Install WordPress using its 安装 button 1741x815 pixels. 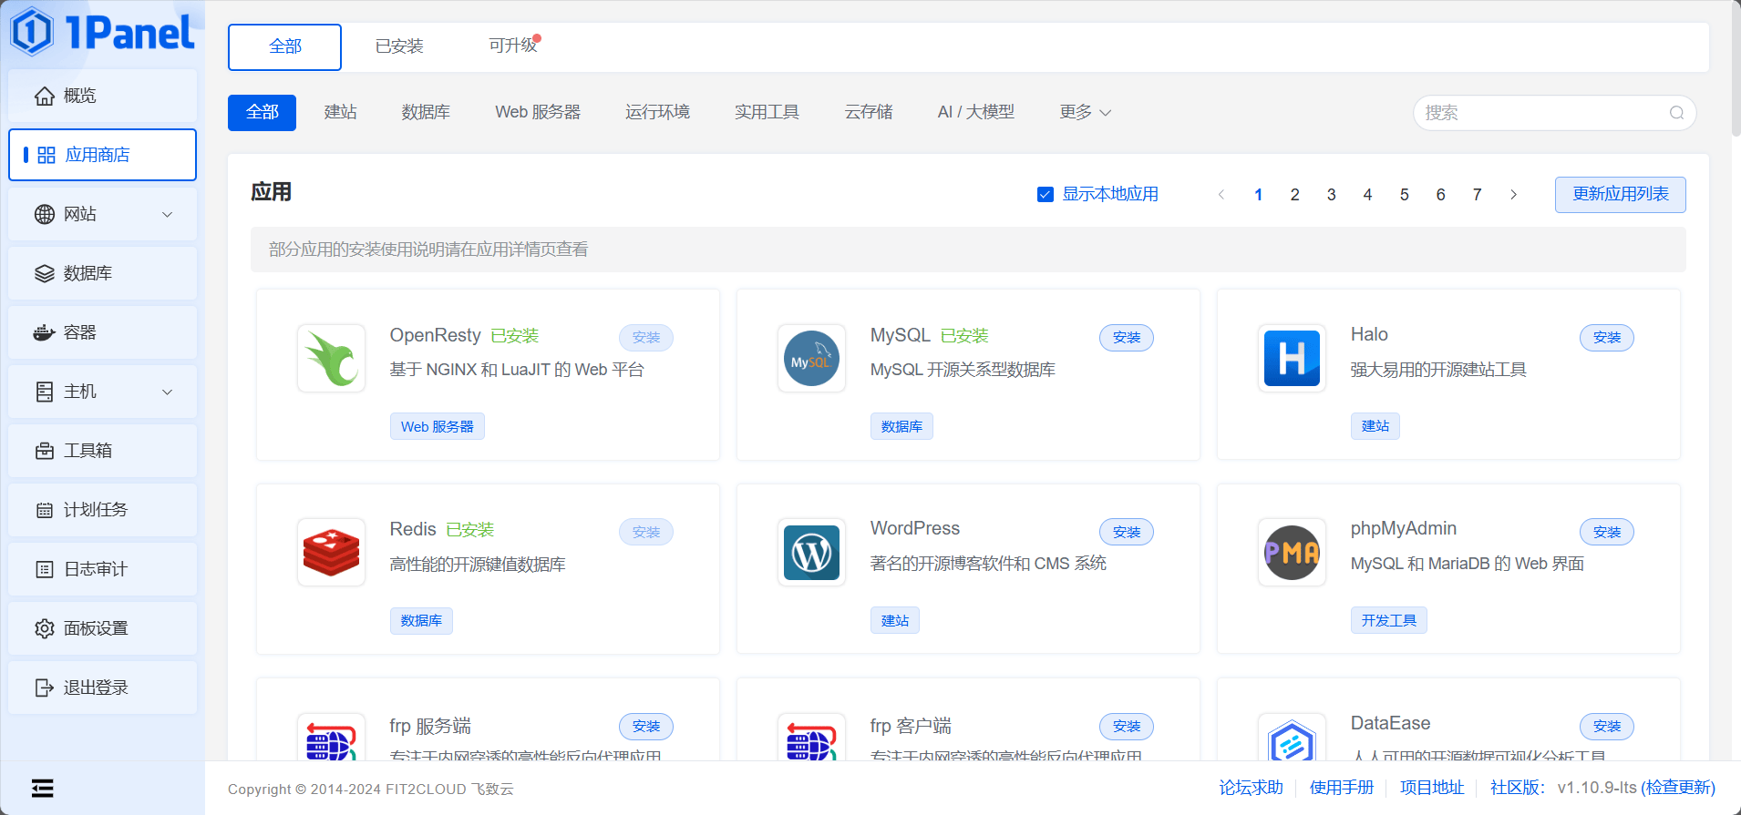[1126, 532]
